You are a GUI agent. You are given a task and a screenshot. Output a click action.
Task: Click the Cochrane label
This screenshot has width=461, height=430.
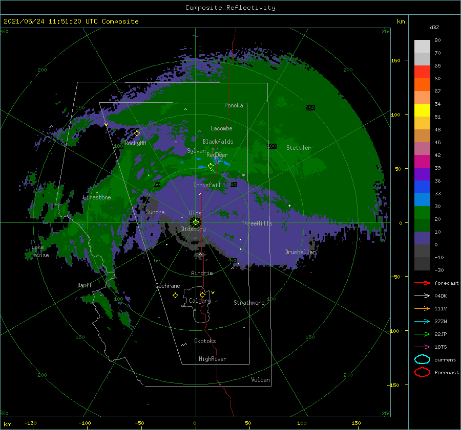[167, 286]
